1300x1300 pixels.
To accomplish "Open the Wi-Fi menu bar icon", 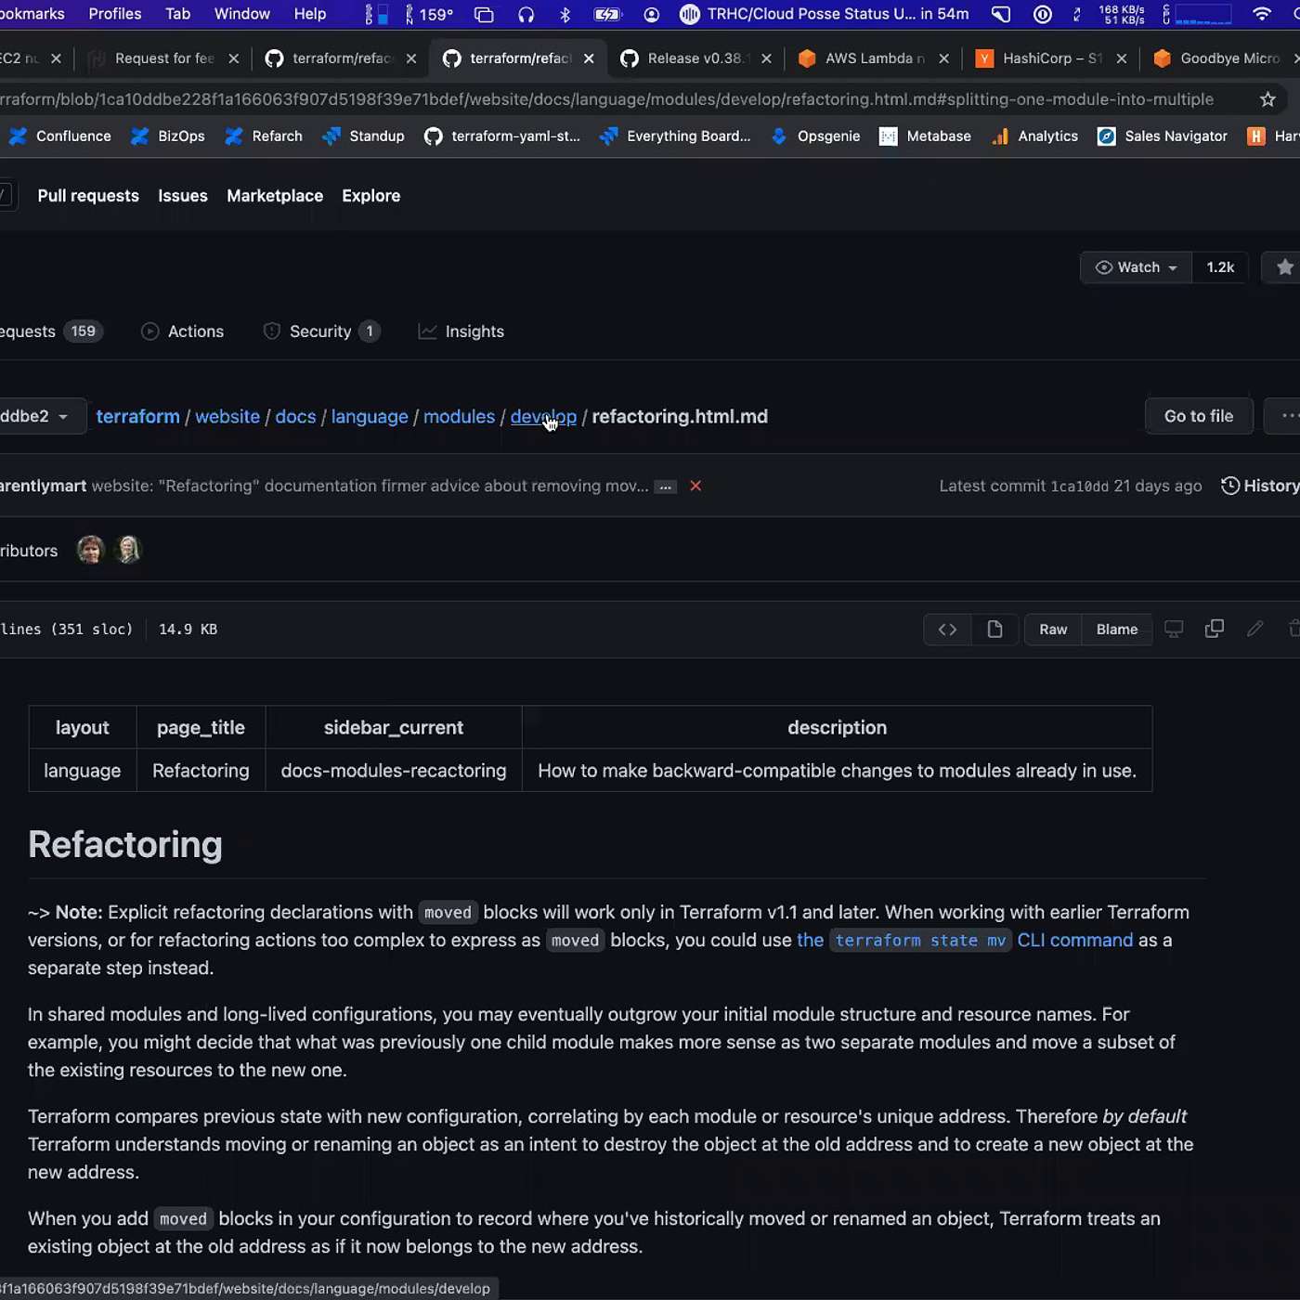I will pyautogui.click(x=1261, y=14).
